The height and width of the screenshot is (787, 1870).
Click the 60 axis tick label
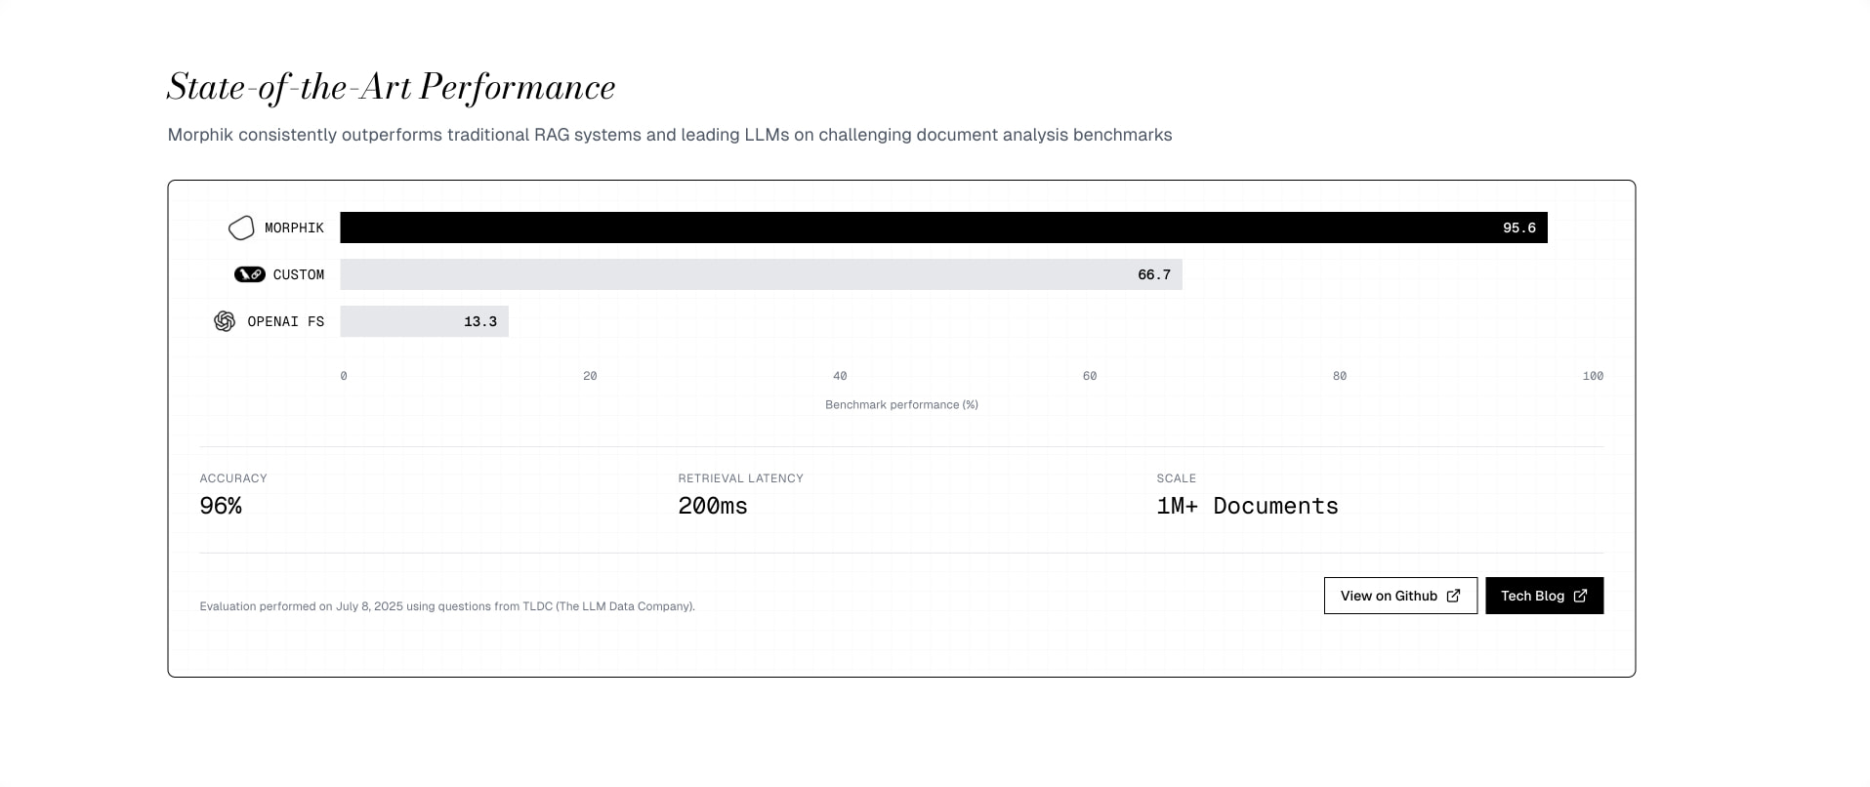[1090, 376]
